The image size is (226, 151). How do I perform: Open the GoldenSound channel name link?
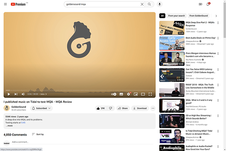[x=19, y=107]
